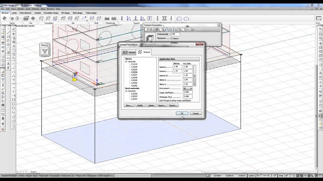Click the hash grid icon in left toolbar
Image resolution: width=323 pixels, height=181 pixels.
(8, 68)
